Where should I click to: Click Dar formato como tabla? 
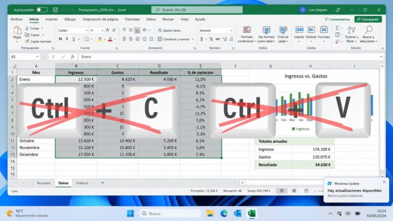point(266,35)
